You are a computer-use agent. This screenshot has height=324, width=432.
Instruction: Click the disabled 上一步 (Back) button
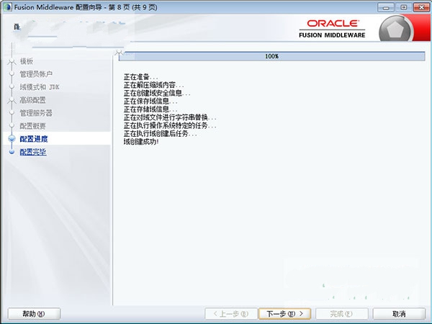231,313
